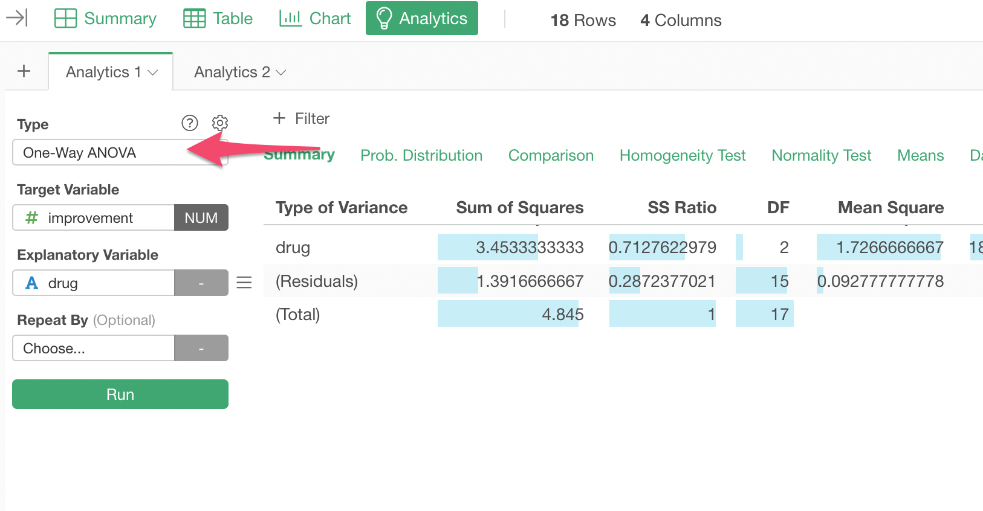Open analytics settings gear icon
Screen dimensions: 983x511
[220, 123]
